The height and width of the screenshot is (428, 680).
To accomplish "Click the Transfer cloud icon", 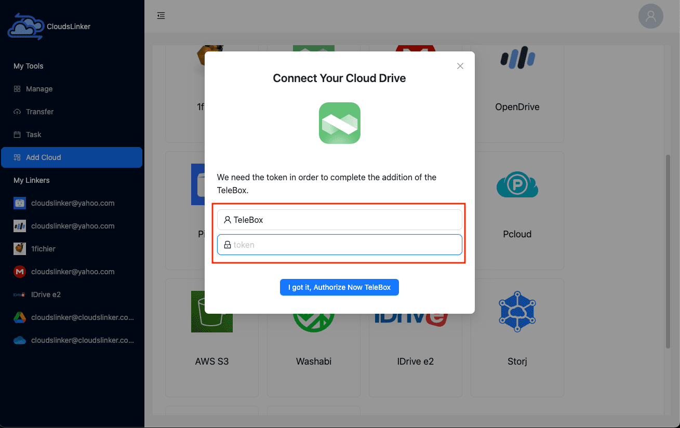I will pyautogui.click(x=17, y=112).
